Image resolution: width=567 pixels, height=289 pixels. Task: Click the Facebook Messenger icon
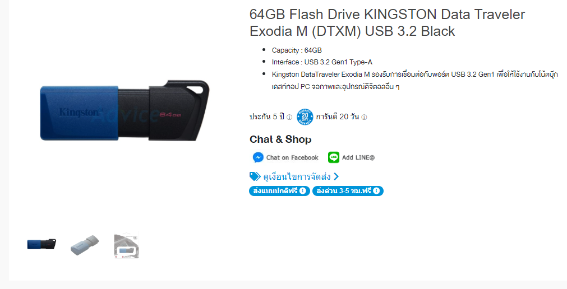point(258,157)
